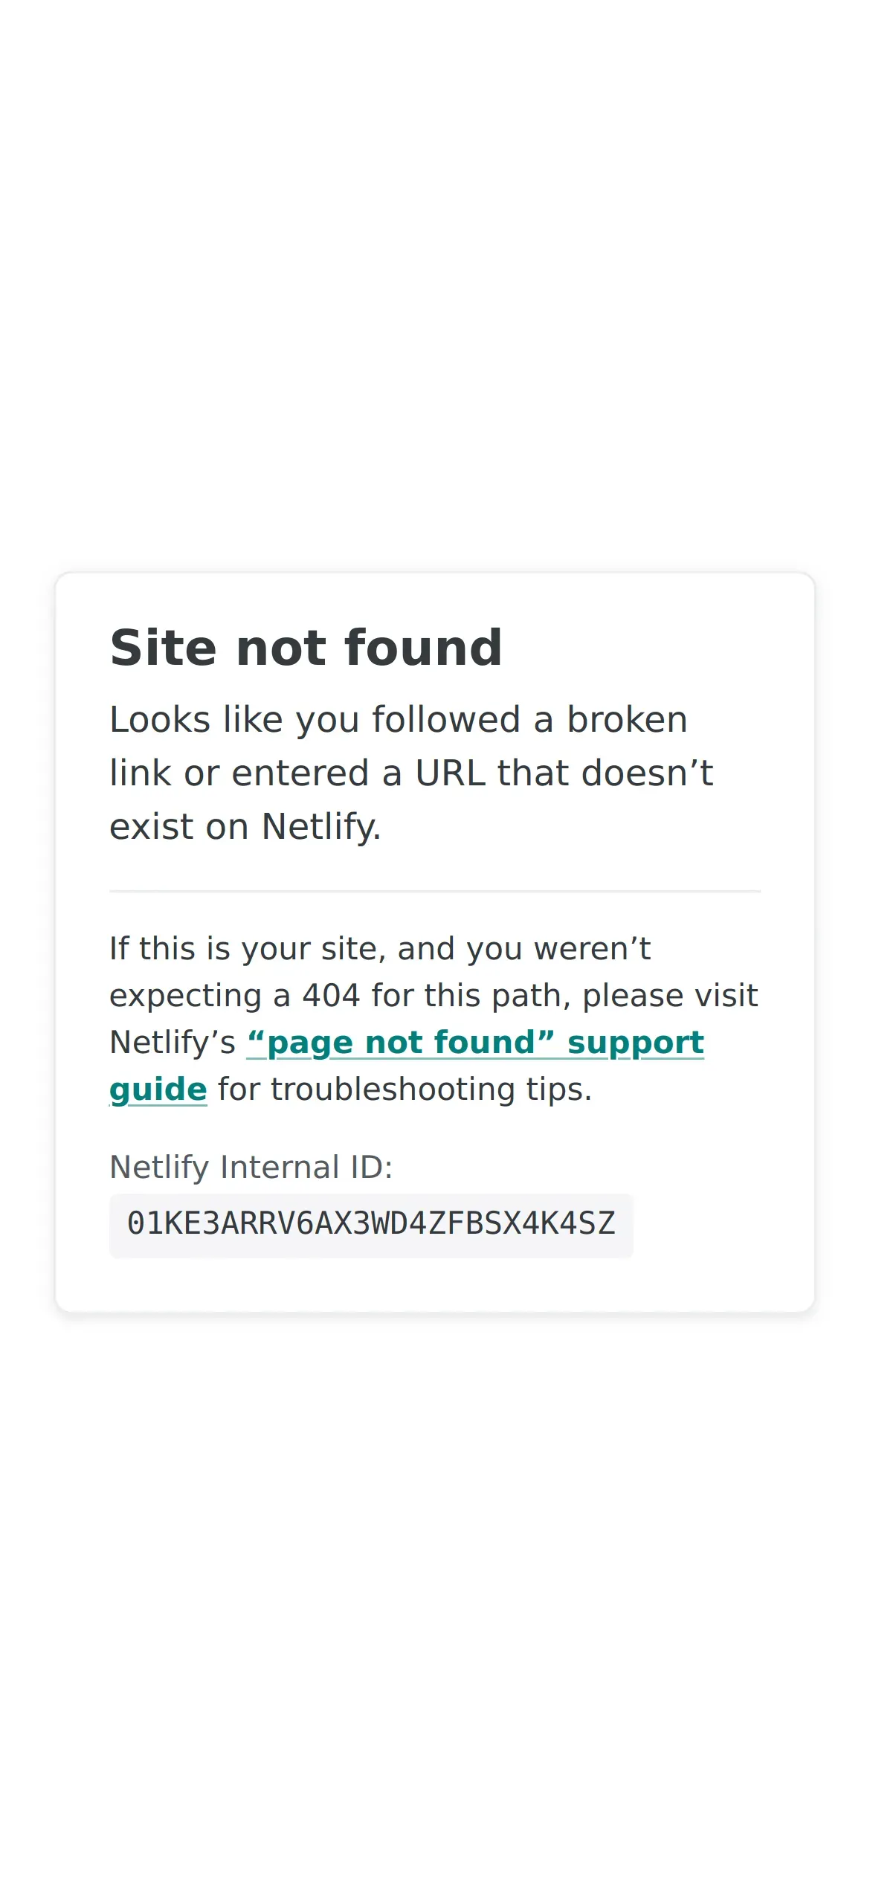
Task: Click the words "exist on" in the description
Action: click(x=179, y=827)
